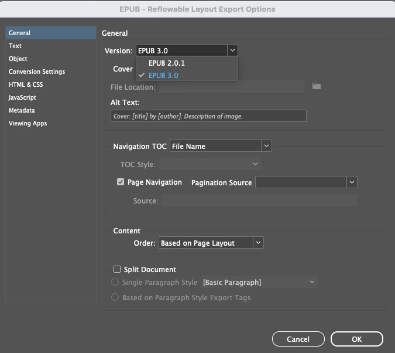Switch to Conversion Settings category
Viewport: 395px width, 353px height.
pos(51,72)
